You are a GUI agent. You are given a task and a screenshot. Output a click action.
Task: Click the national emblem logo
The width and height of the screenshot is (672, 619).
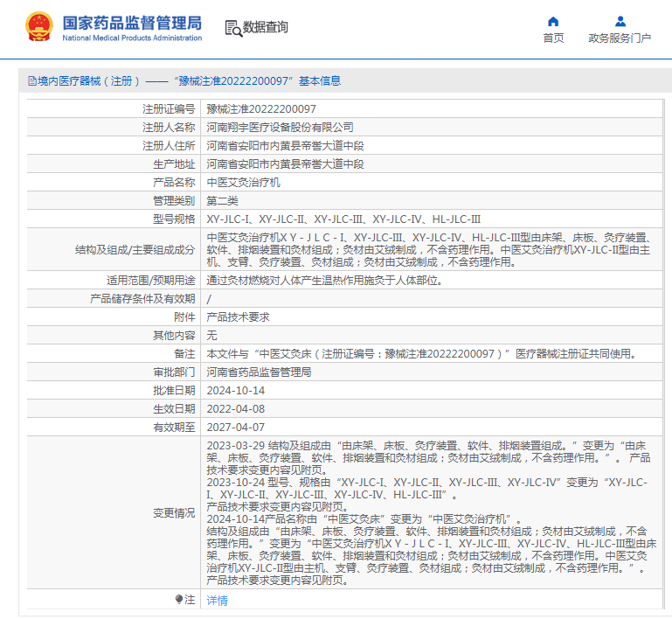(x=39, y=26)
